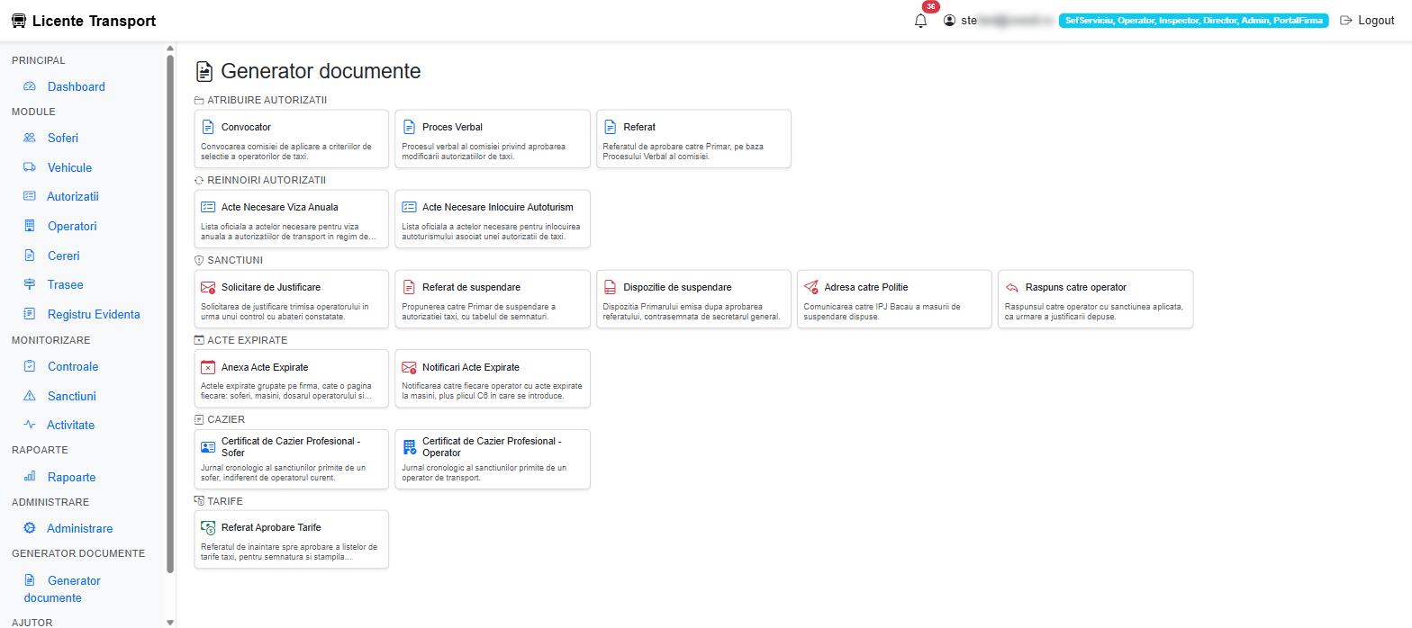
Task: Click the roles badge listing SefServiciu, Operator
Action: tap(1193, 20)
